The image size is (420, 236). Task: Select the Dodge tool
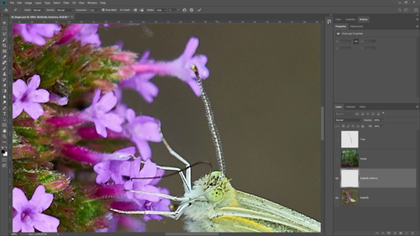click(x=5, y=102)
